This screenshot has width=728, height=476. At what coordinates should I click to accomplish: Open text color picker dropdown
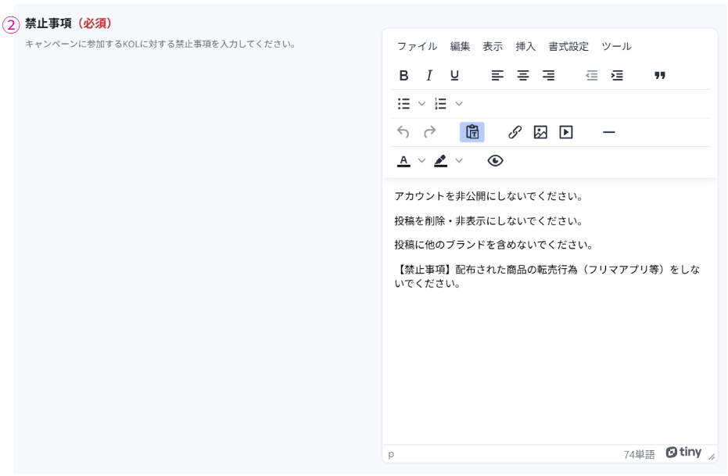(421, 161)
